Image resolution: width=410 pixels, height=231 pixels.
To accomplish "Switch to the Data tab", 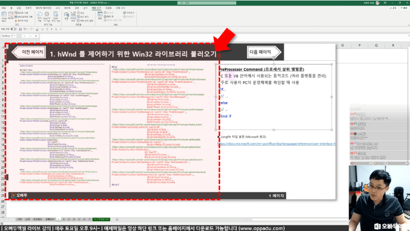I will coord(67,8).
